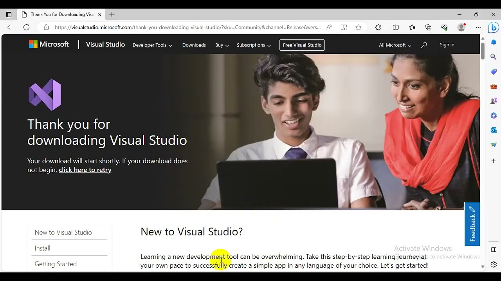Click the Free Visual Studio button
The width and height of the screenshot is (501, 281).
[x=302, y=45]
